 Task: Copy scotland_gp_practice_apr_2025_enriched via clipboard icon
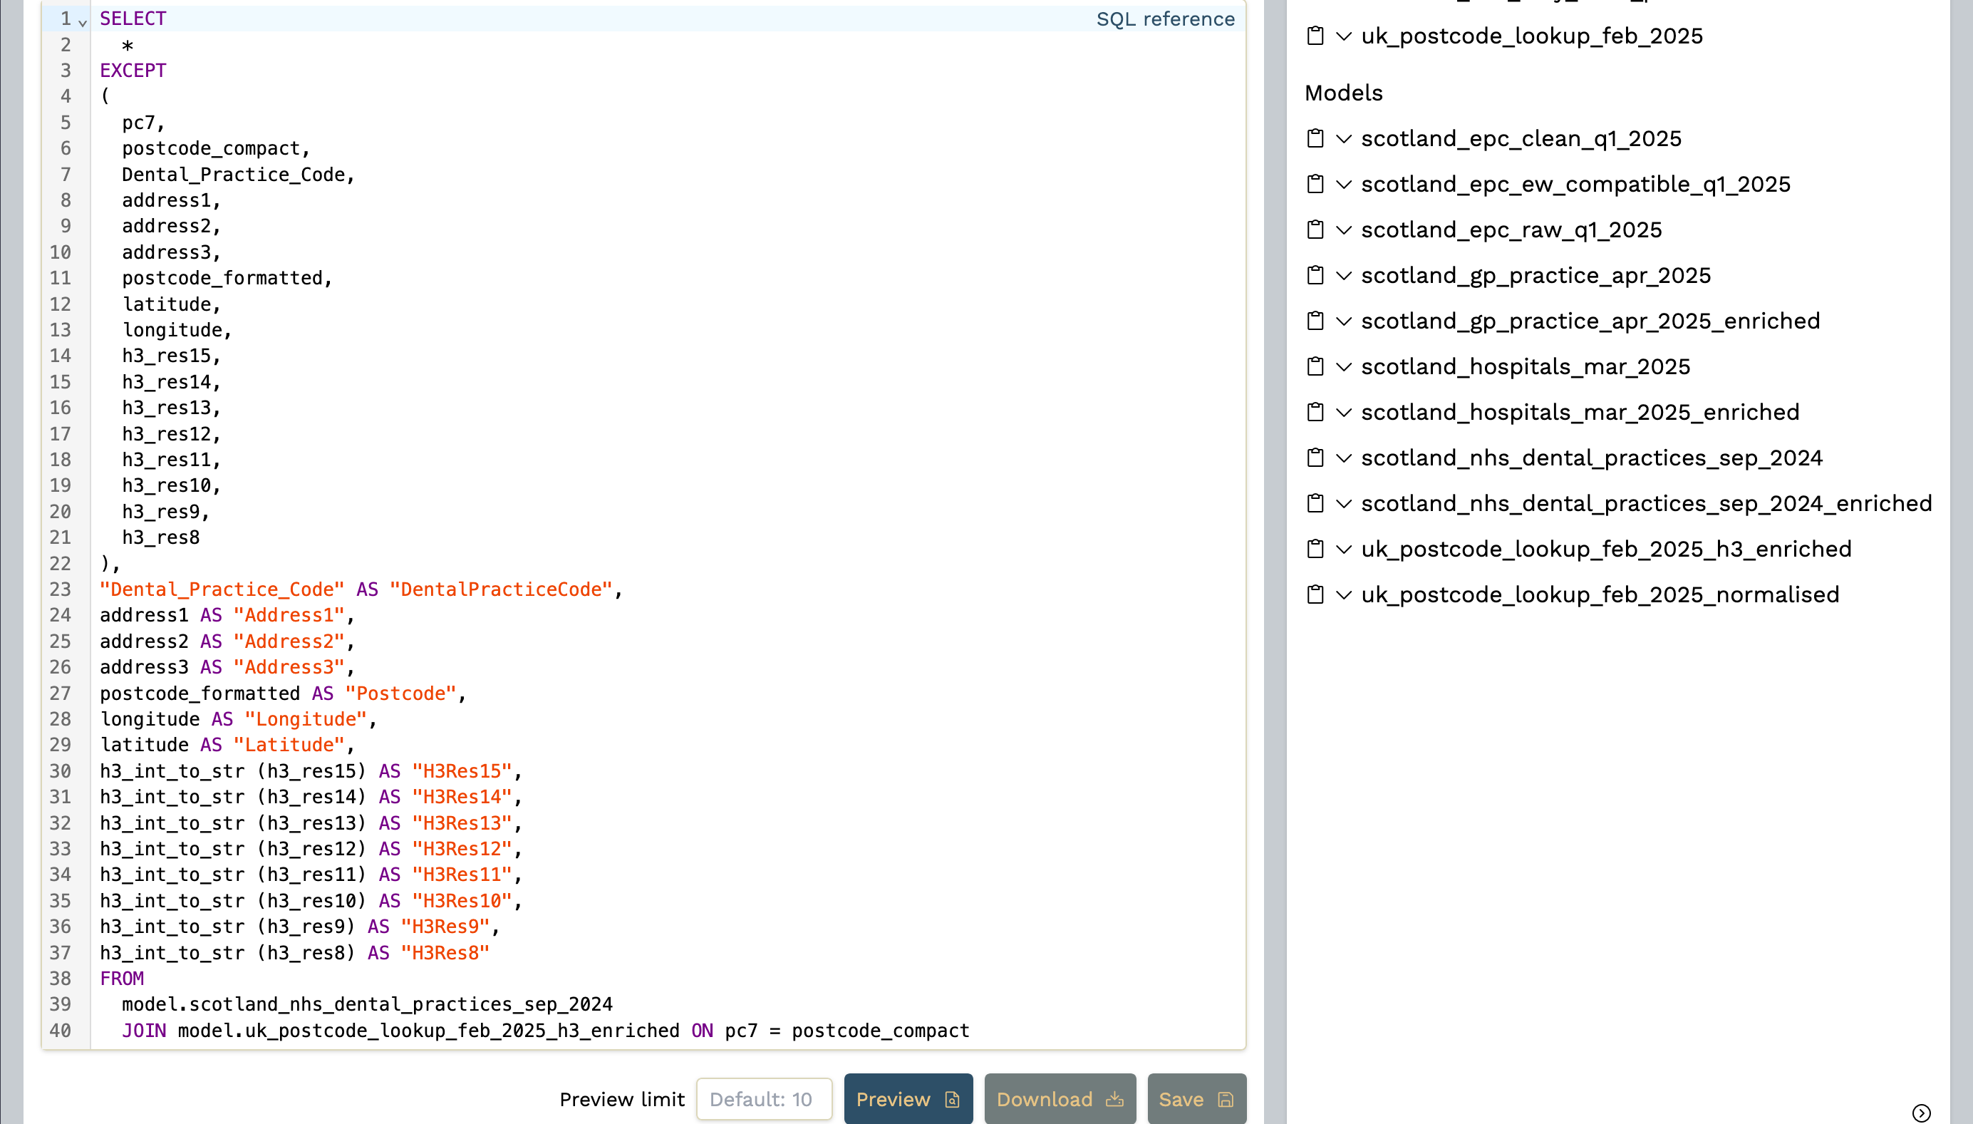point(1315,321)
